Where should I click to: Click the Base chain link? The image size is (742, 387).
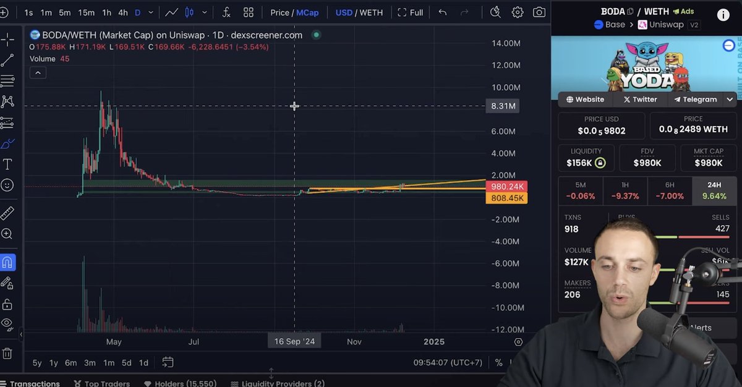(x=609, y=25)
